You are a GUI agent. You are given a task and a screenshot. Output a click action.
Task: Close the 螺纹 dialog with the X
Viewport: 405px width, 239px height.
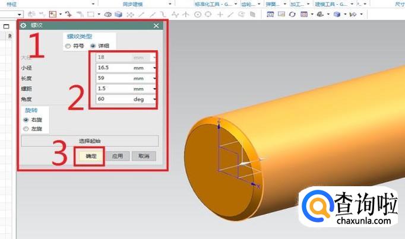tap(156, 26)
